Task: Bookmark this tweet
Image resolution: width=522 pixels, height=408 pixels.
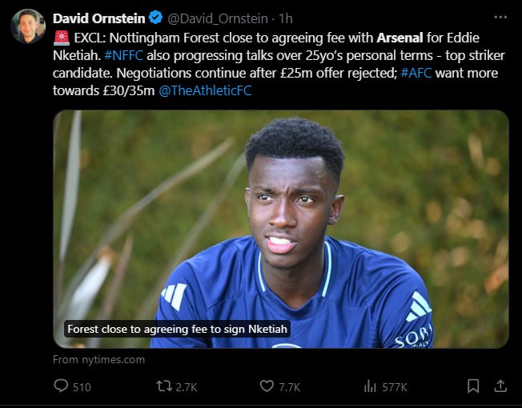Action: (x=473, y=386)
